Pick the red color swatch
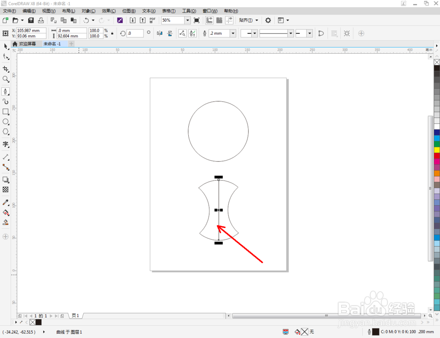 pyautogui.click(x=437, y=156)
